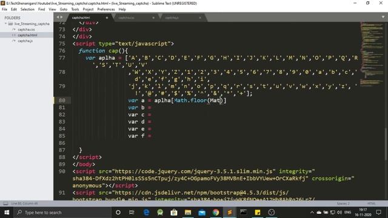This screenshot has height=218, width=388.
Task: Open the Windows Start menu
Action: tap(7, 213)
